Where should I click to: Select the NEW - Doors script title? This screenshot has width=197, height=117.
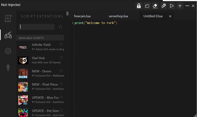point(41,71)
